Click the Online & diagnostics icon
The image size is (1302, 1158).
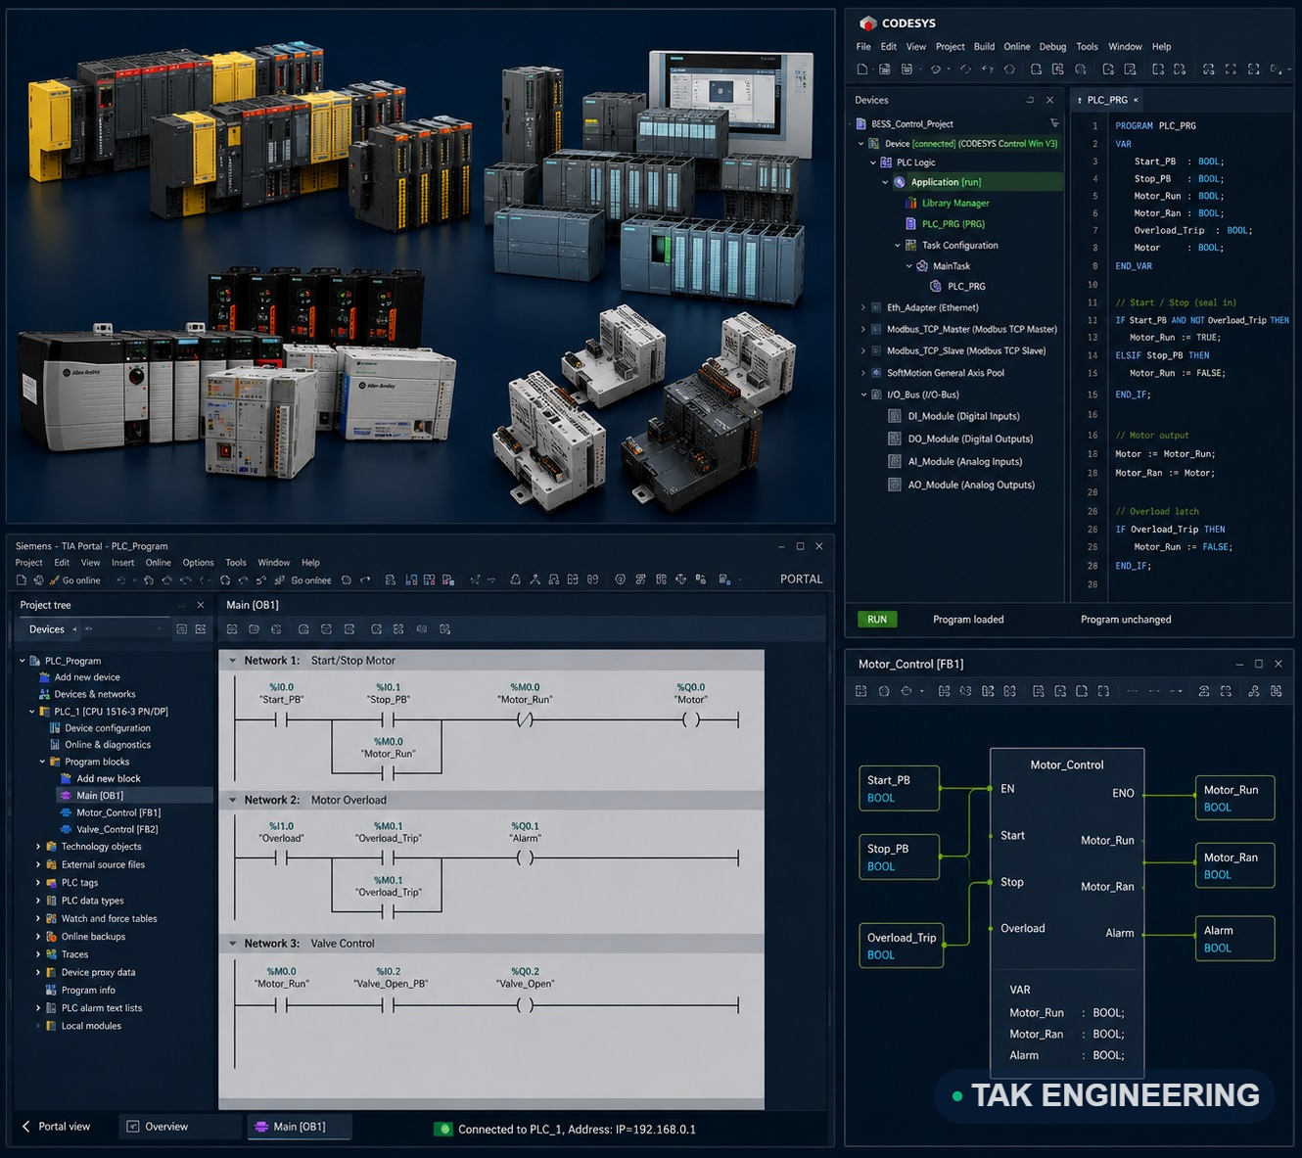[55, 745]
